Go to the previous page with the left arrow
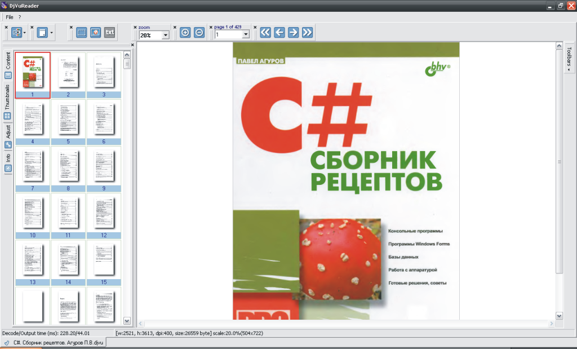 pyautogui.click(x=279, y=32)
